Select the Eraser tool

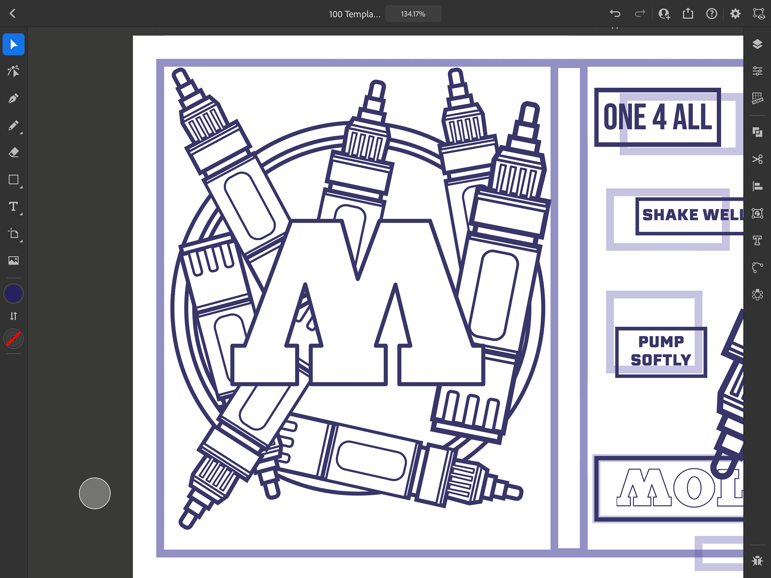14,153
